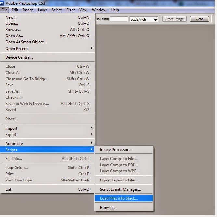Choose Print One Copy entry
The image size is (217, 217).
point(47,180)
